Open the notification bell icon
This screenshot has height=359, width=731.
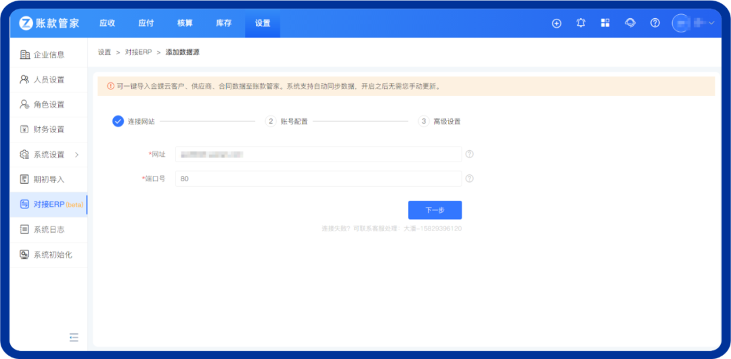(581, 23)
